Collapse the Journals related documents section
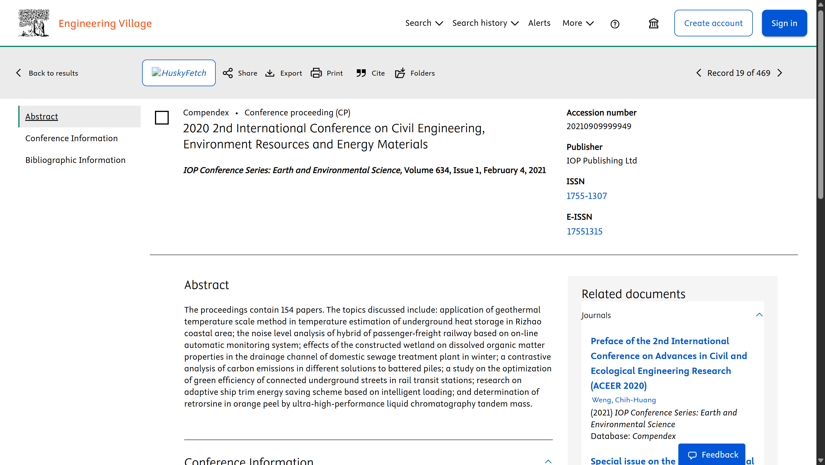 [759, 315]
